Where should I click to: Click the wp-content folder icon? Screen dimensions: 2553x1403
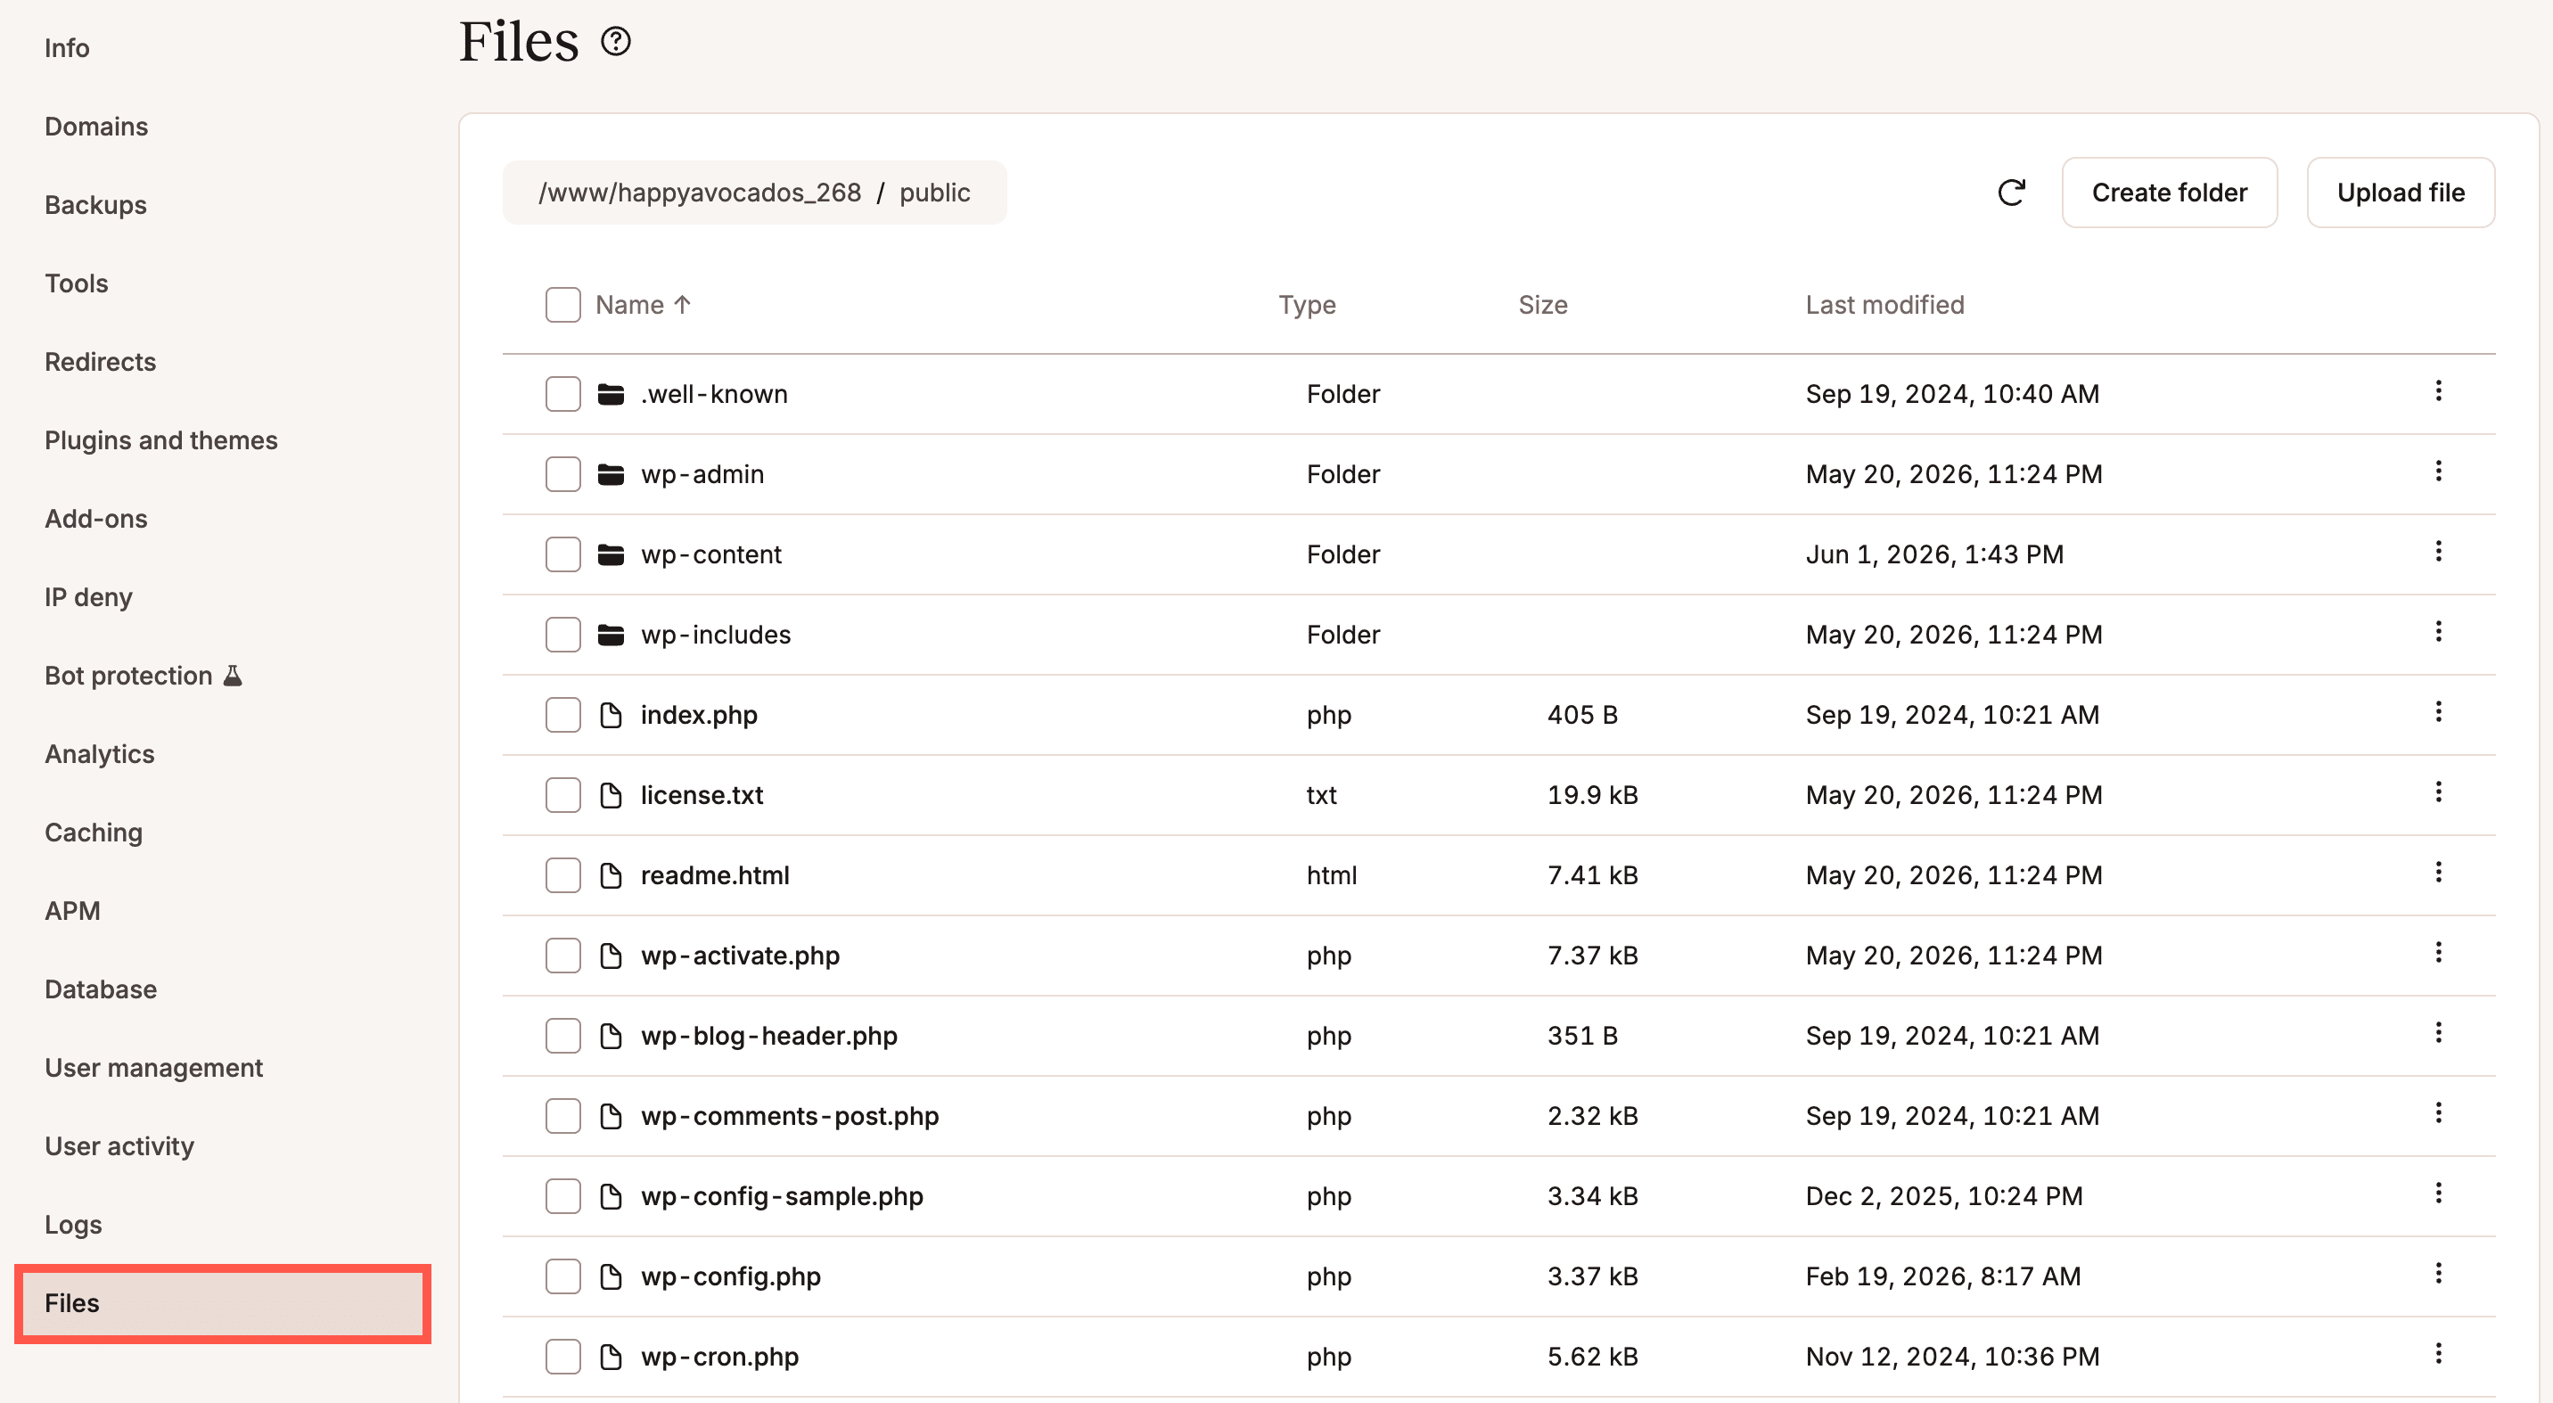(x=611, y=554)
